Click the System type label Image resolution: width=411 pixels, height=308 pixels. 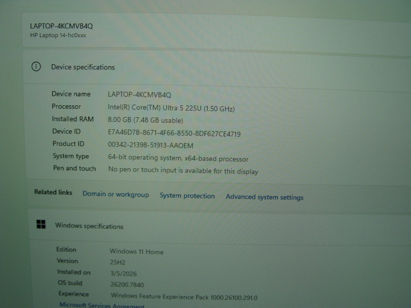pyautogui.click(x=71, y=156)
